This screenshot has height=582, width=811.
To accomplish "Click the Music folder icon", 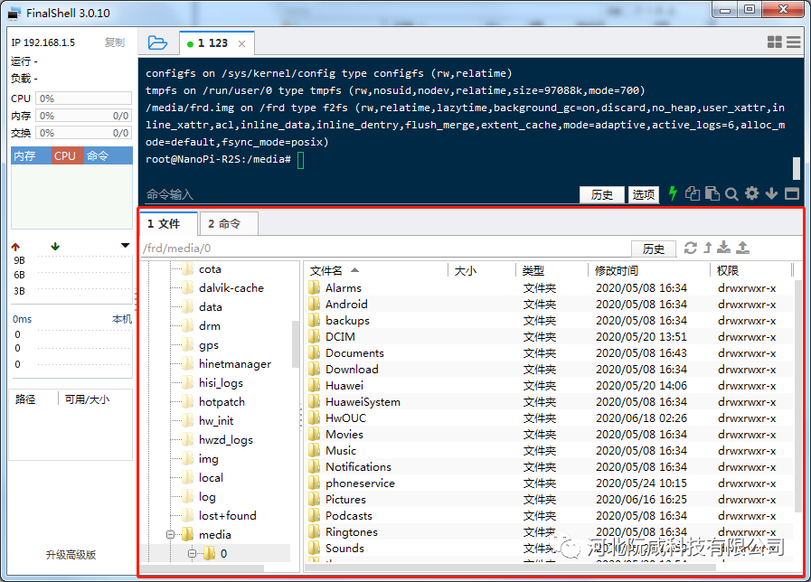I will 315,450.
